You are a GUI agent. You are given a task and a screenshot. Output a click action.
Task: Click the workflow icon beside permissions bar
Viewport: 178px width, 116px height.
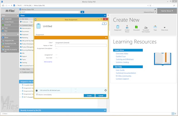[x=106, y=90]
